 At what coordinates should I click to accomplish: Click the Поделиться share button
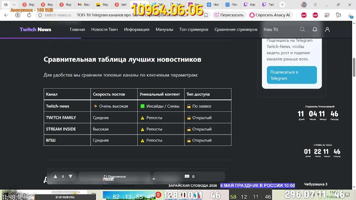pos(115,176)
